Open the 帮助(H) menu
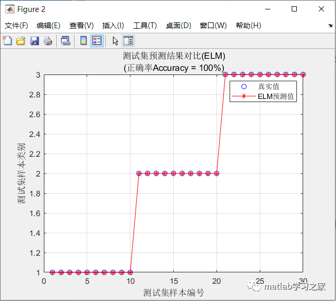This screenshot has height=301, width=336. 248,26
